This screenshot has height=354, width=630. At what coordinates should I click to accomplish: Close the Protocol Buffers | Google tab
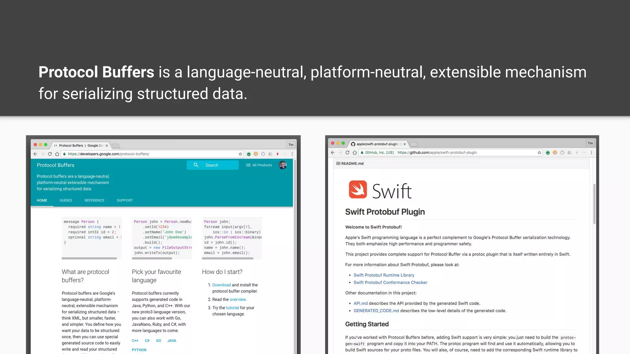[107, 146]
